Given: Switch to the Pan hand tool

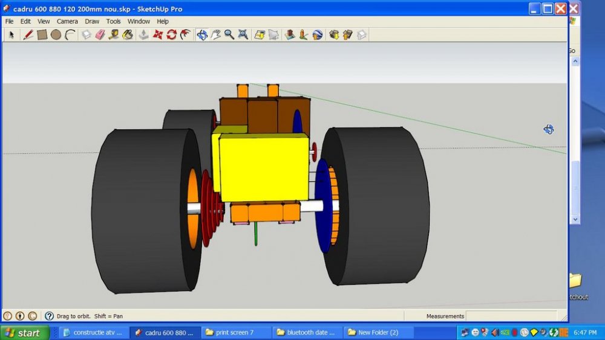Looking at the screenshot, I should pos(216,35).
